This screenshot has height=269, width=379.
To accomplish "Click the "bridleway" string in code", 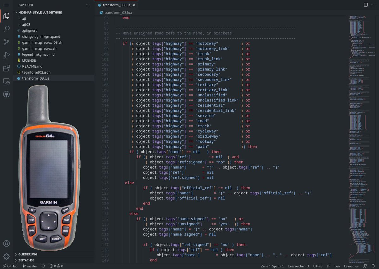I will [x=208, y=136].
